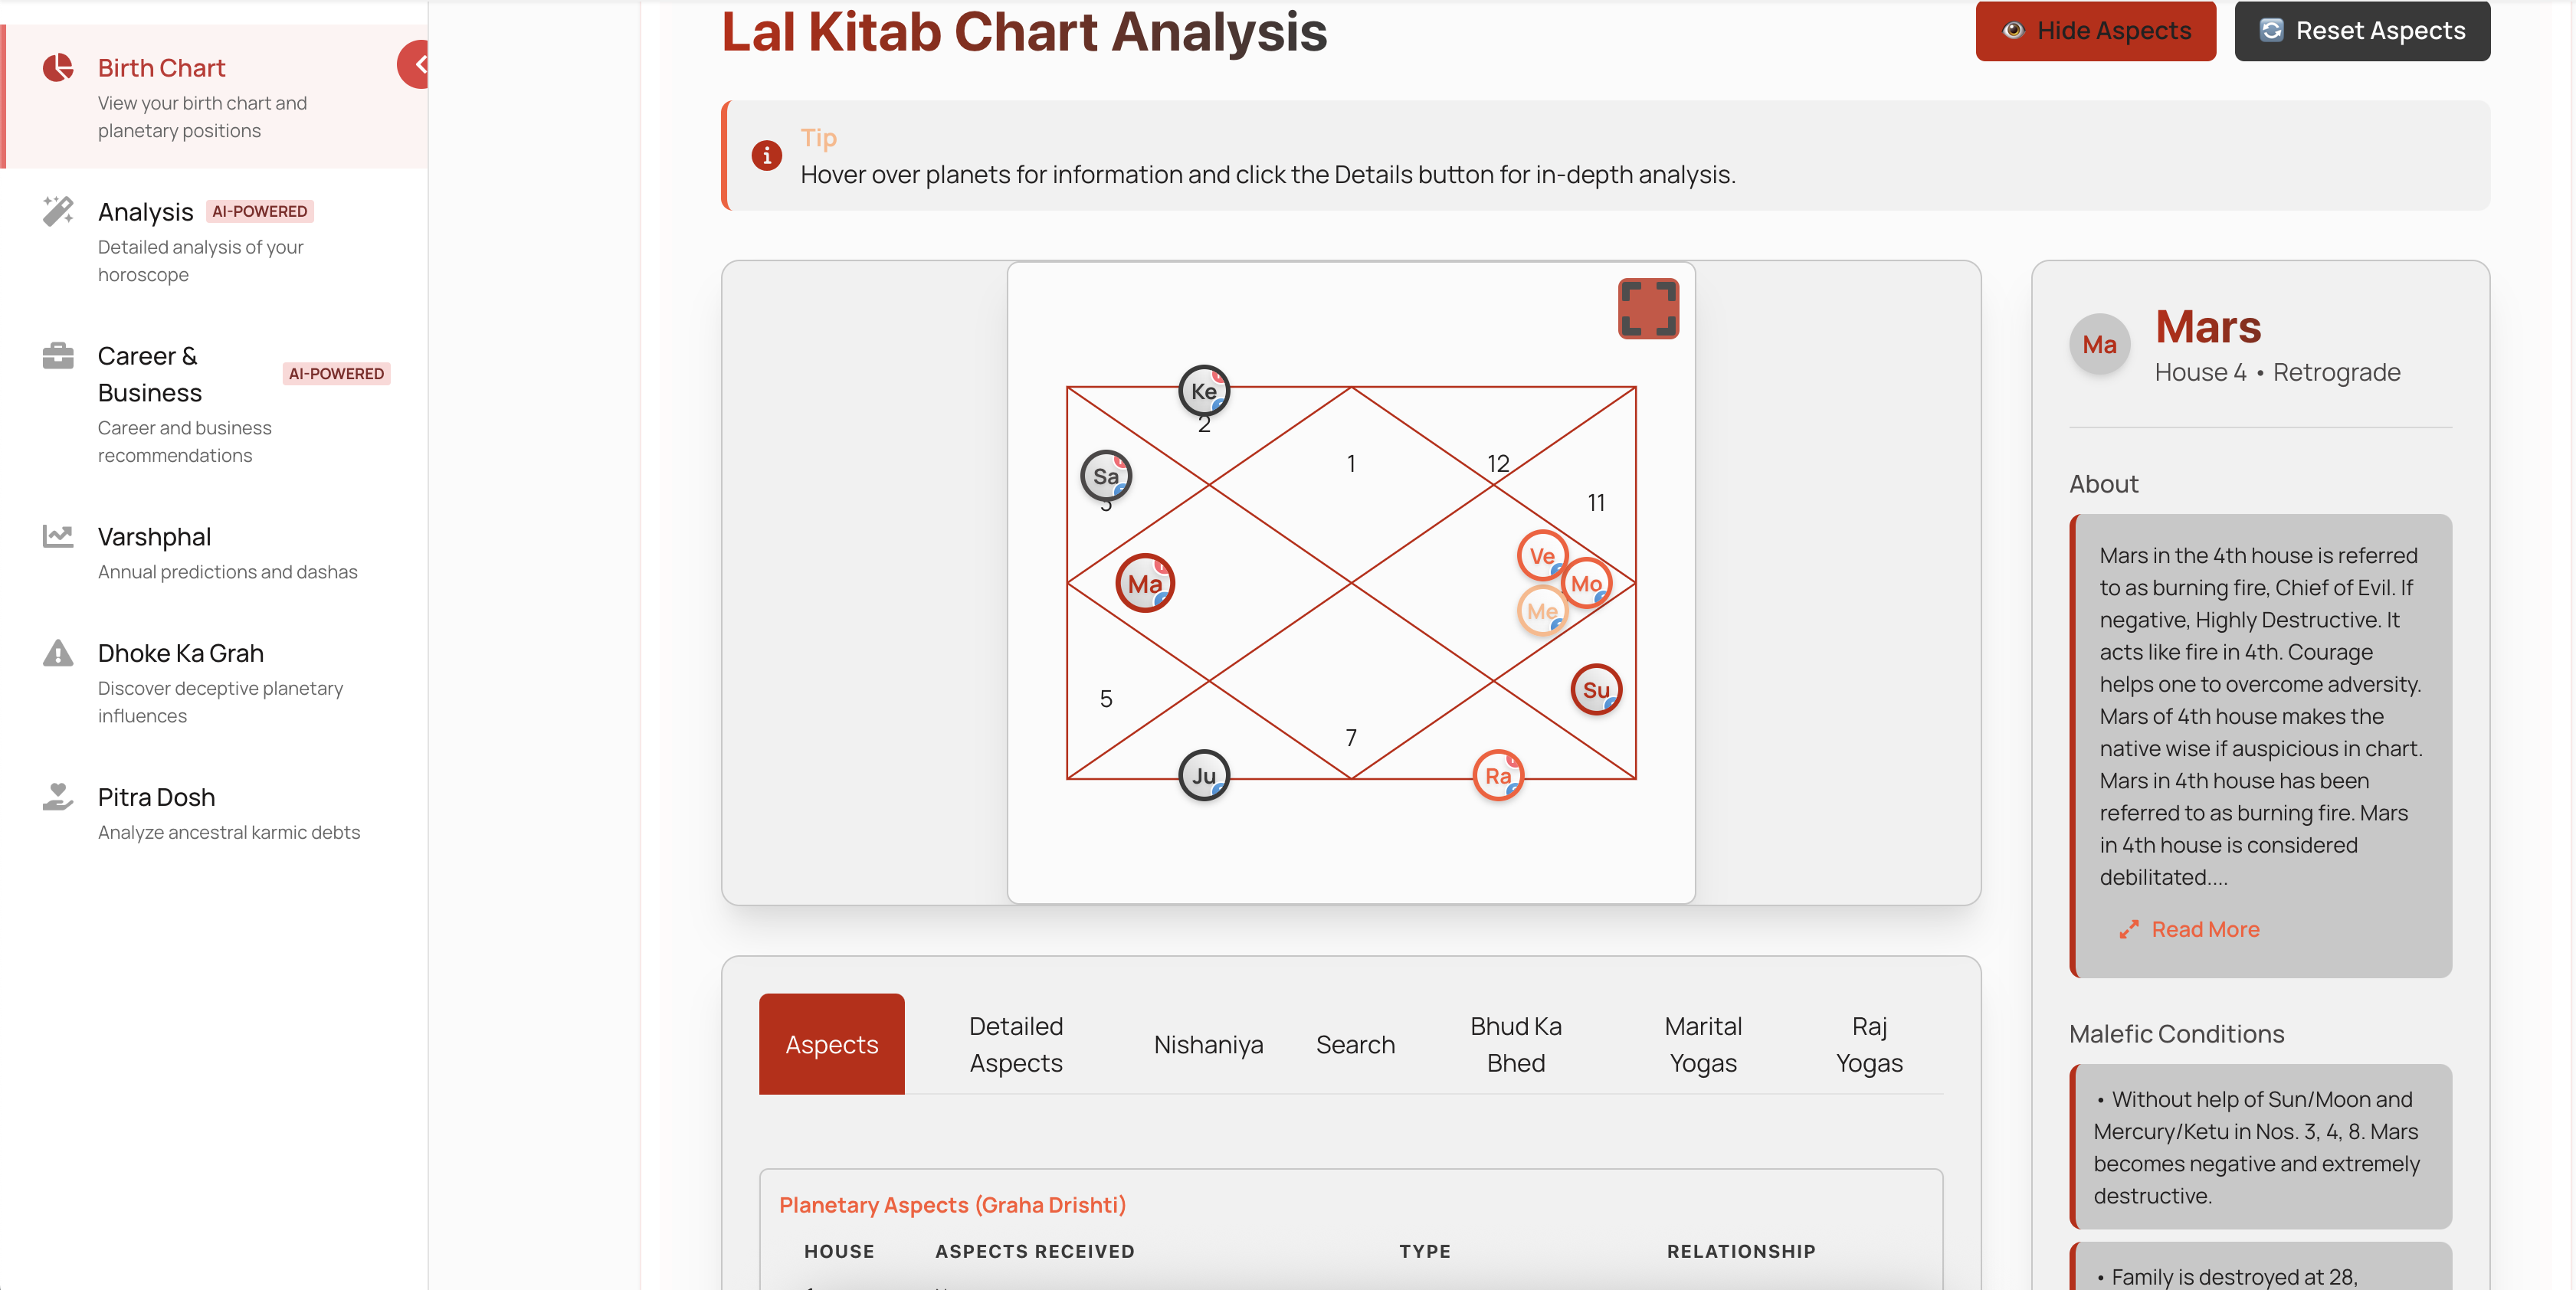This screenshot has width=2576, height=1290.
Task: Go to Dhoke Ka Grah section
Action: coord(180,653)
